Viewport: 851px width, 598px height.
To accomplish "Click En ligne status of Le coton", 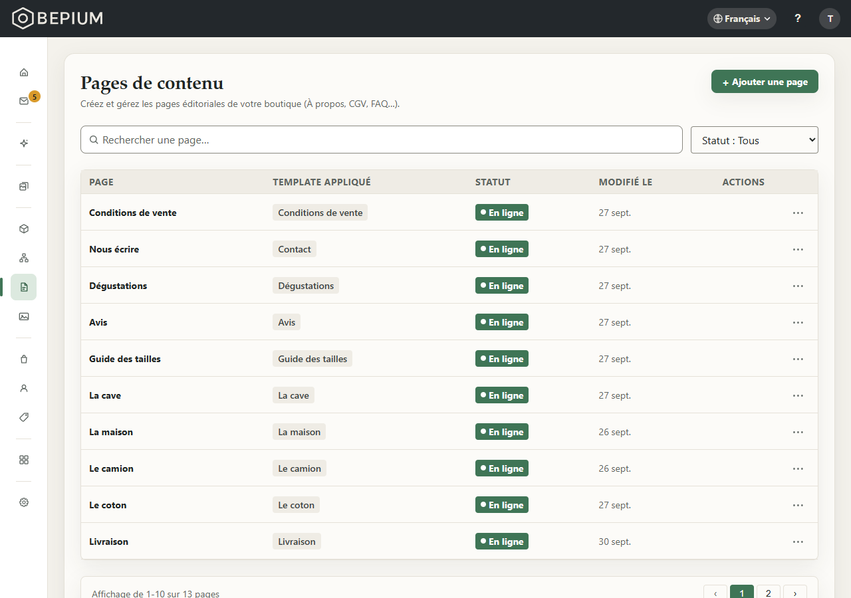I will pyautogui.click(x=502, y=505).
